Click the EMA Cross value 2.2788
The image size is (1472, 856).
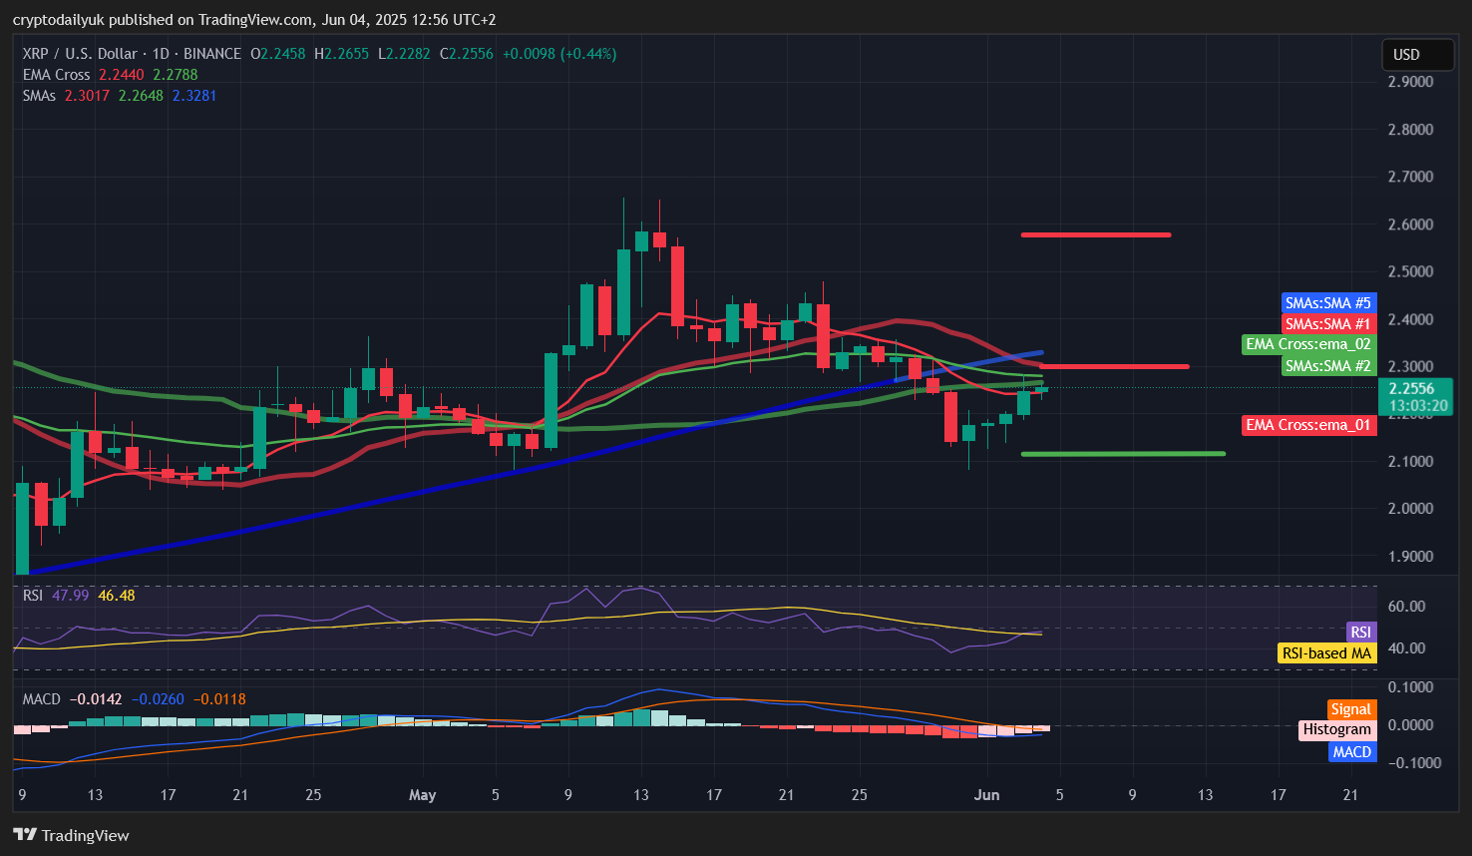click(x=176, y=75)
